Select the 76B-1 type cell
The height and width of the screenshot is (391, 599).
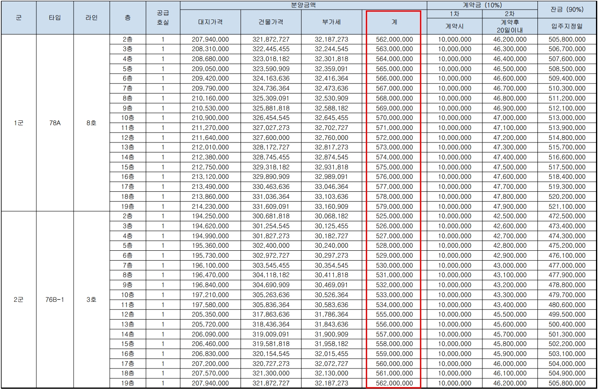(x=55, y=300)
